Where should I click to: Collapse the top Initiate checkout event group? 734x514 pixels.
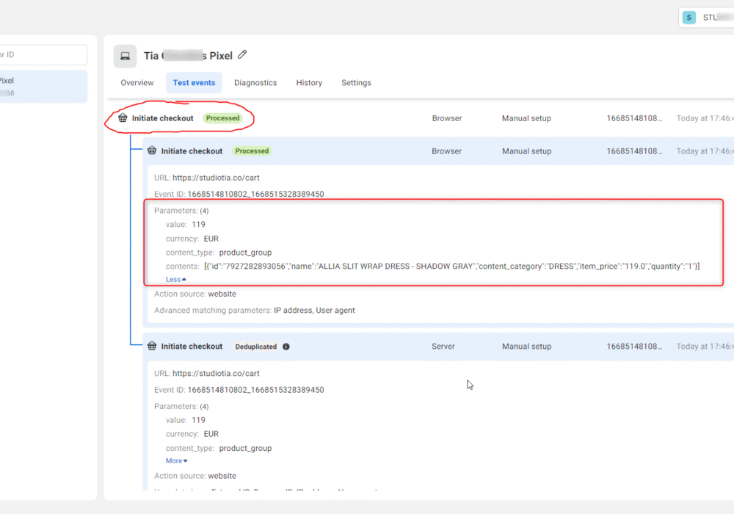point(419,118)
